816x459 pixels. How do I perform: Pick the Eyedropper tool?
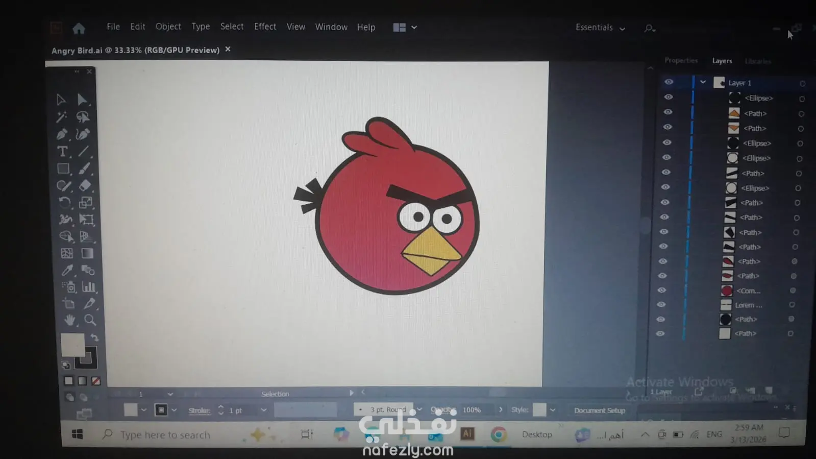67,270
